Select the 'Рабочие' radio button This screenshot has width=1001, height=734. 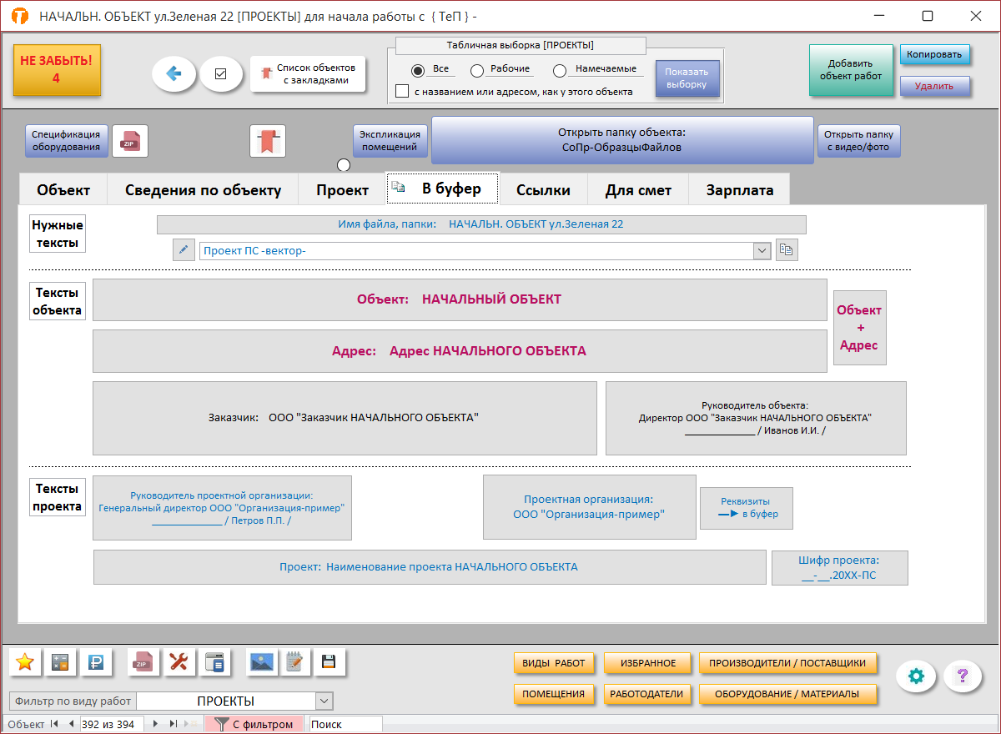477,71
